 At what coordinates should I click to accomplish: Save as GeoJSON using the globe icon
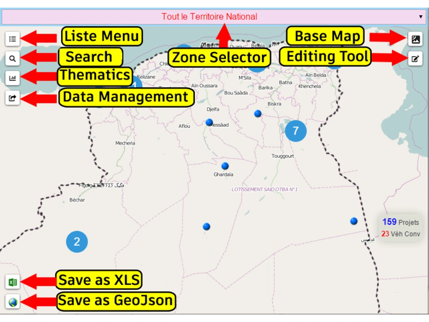click(12, 302)
